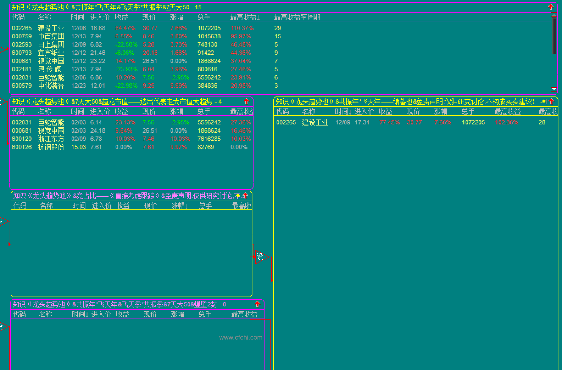Click scroll-down arrow of top panel scrollbar
The image size is (562, 370).
pyautogui.click(x=554, y=89)
